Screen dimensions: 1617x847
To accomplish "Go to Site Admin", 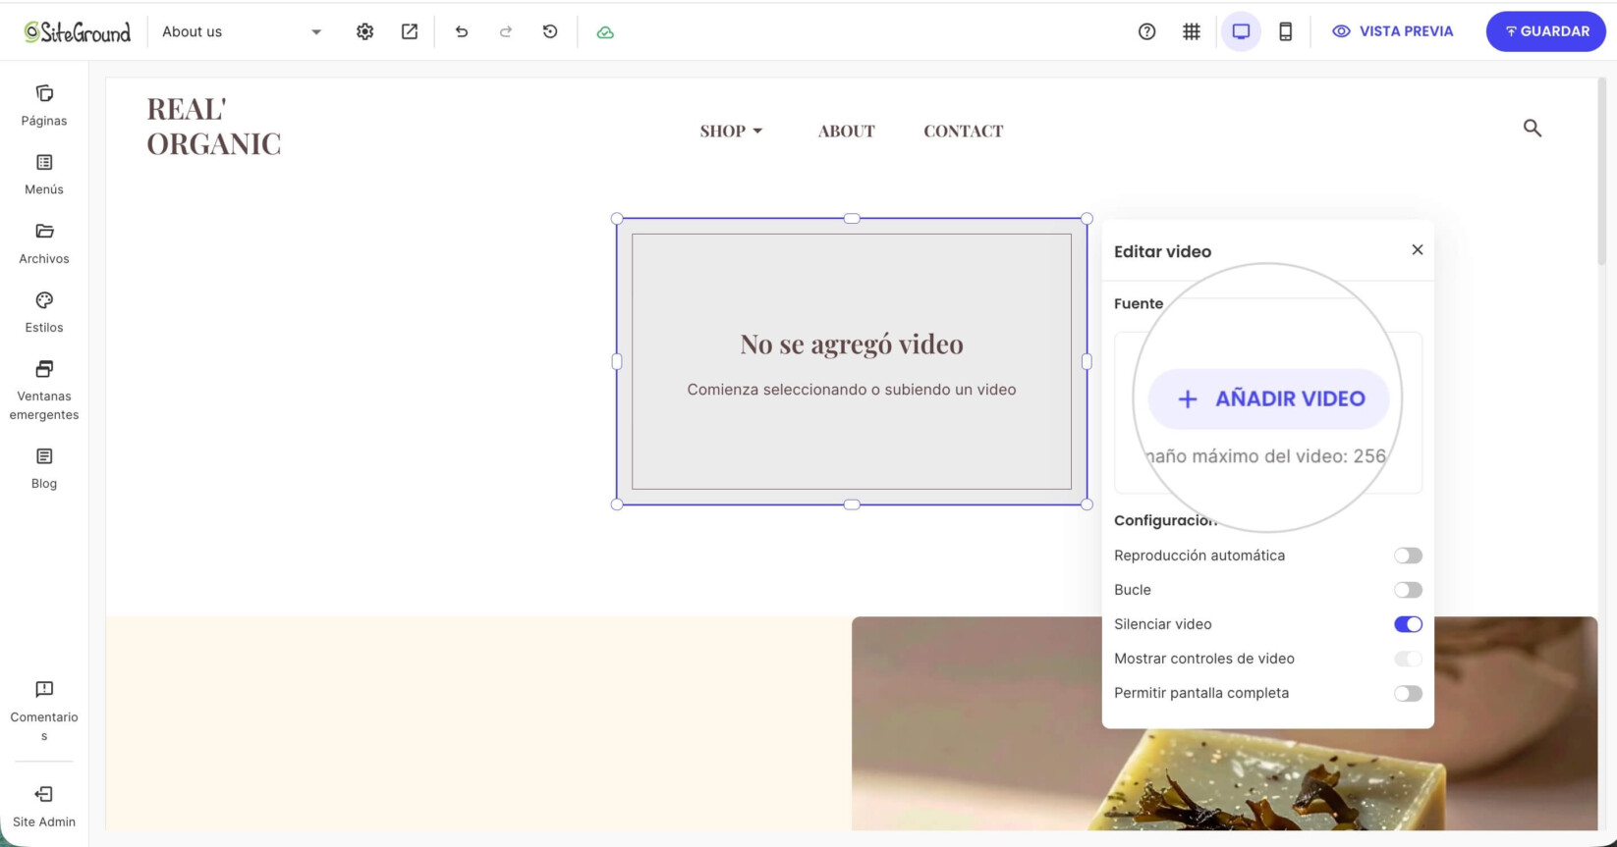I will pyautogui.click(x=44, y=807).
